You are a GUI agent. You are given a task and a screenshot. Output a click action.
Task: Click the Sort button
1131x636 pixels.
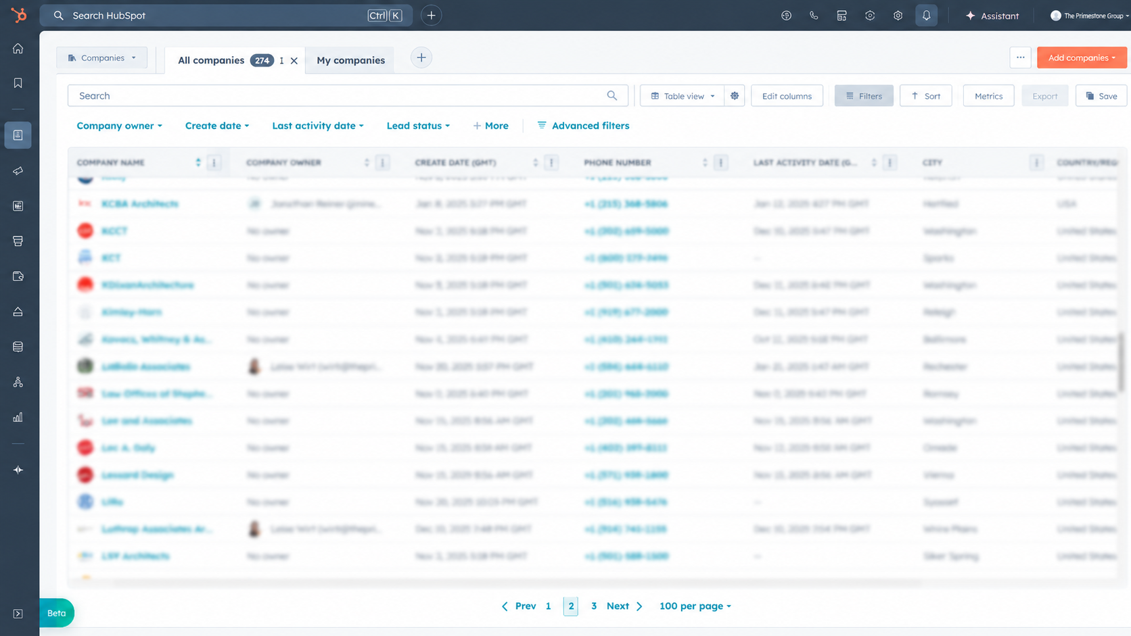point(925,96)
